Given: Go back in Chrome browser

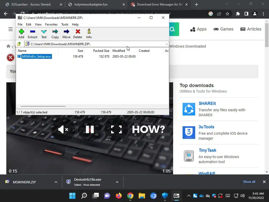Looking at the screenshot, I should (6, 14).
